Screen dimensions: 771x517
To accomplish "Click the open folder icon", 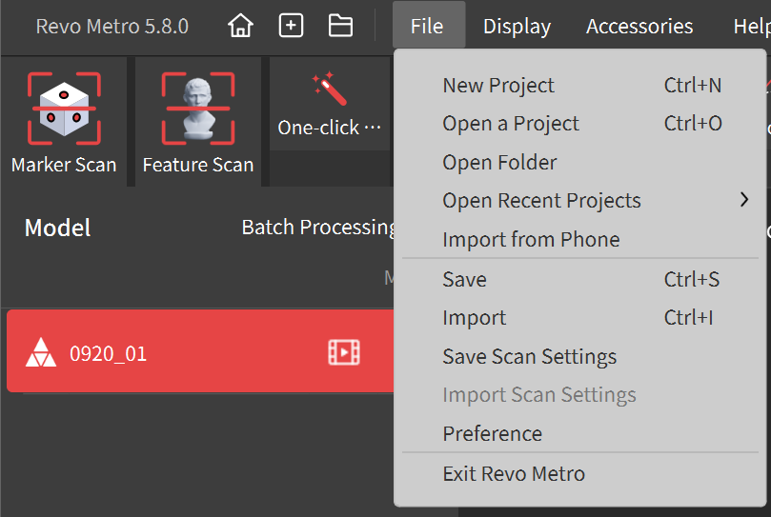I will tap(340, 26).
